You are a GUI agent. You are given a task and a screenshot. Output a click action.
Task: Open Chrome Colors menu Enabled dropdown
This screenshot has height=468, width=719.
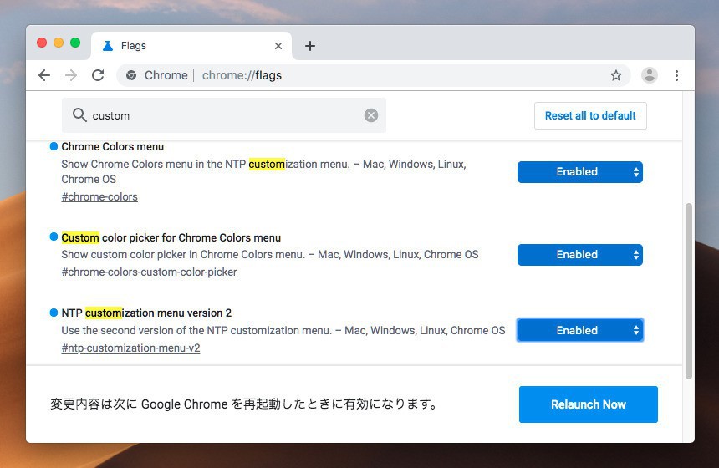click(580, 172)
